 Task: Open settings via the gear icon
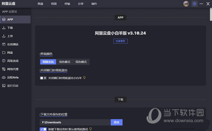tap(194, 4)
